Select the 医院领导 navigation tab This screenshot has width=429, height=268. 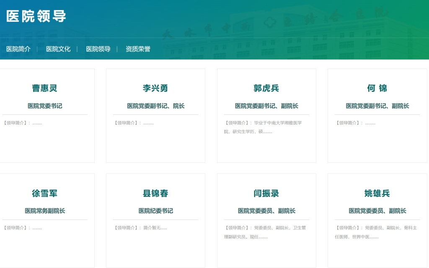(98, 49)
